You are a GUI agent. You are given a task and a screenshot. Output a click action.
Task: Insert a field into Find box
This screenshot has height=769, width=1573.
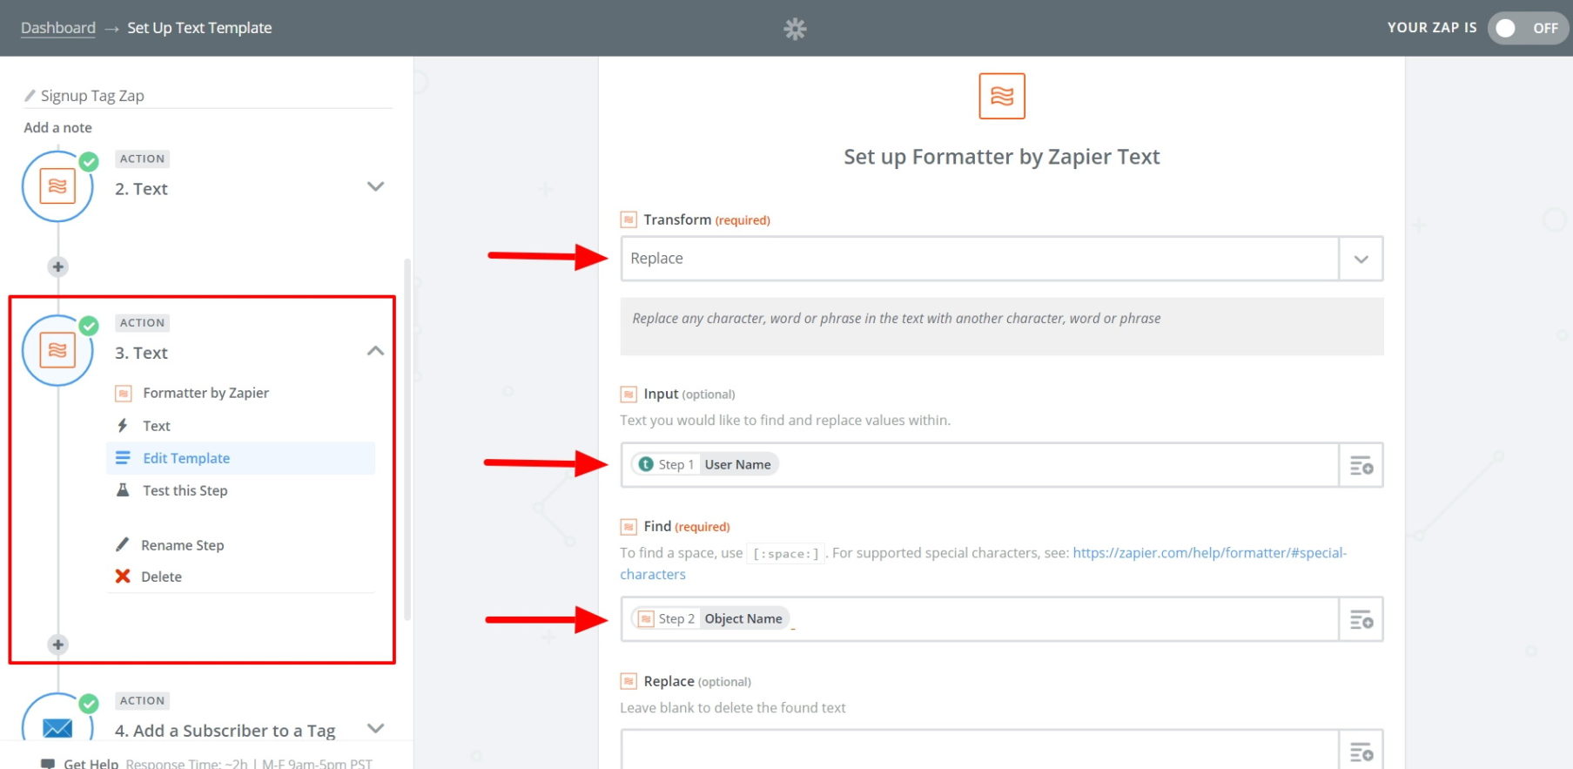click(x=1361, y=619)
